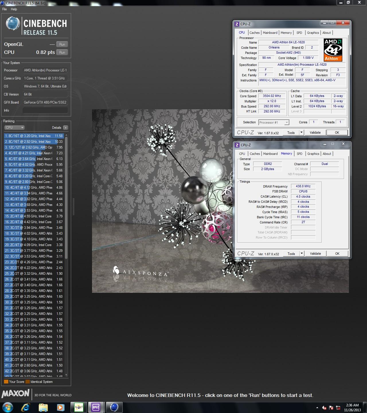367x413 pixels.
Task: Switch to Mainboard tab in CPU-Z processor window
Action: [270, 33]
